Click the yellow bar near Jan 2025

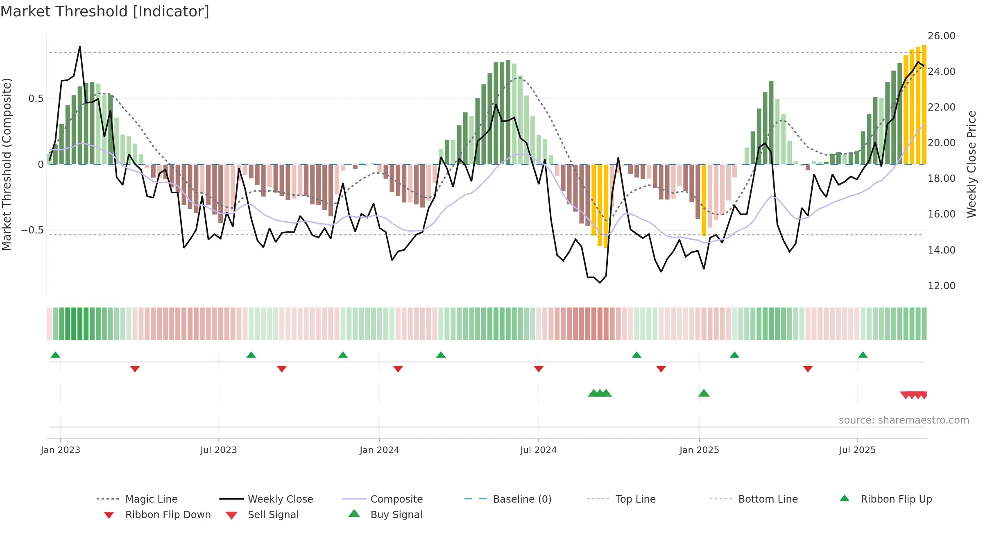point(704,200)
